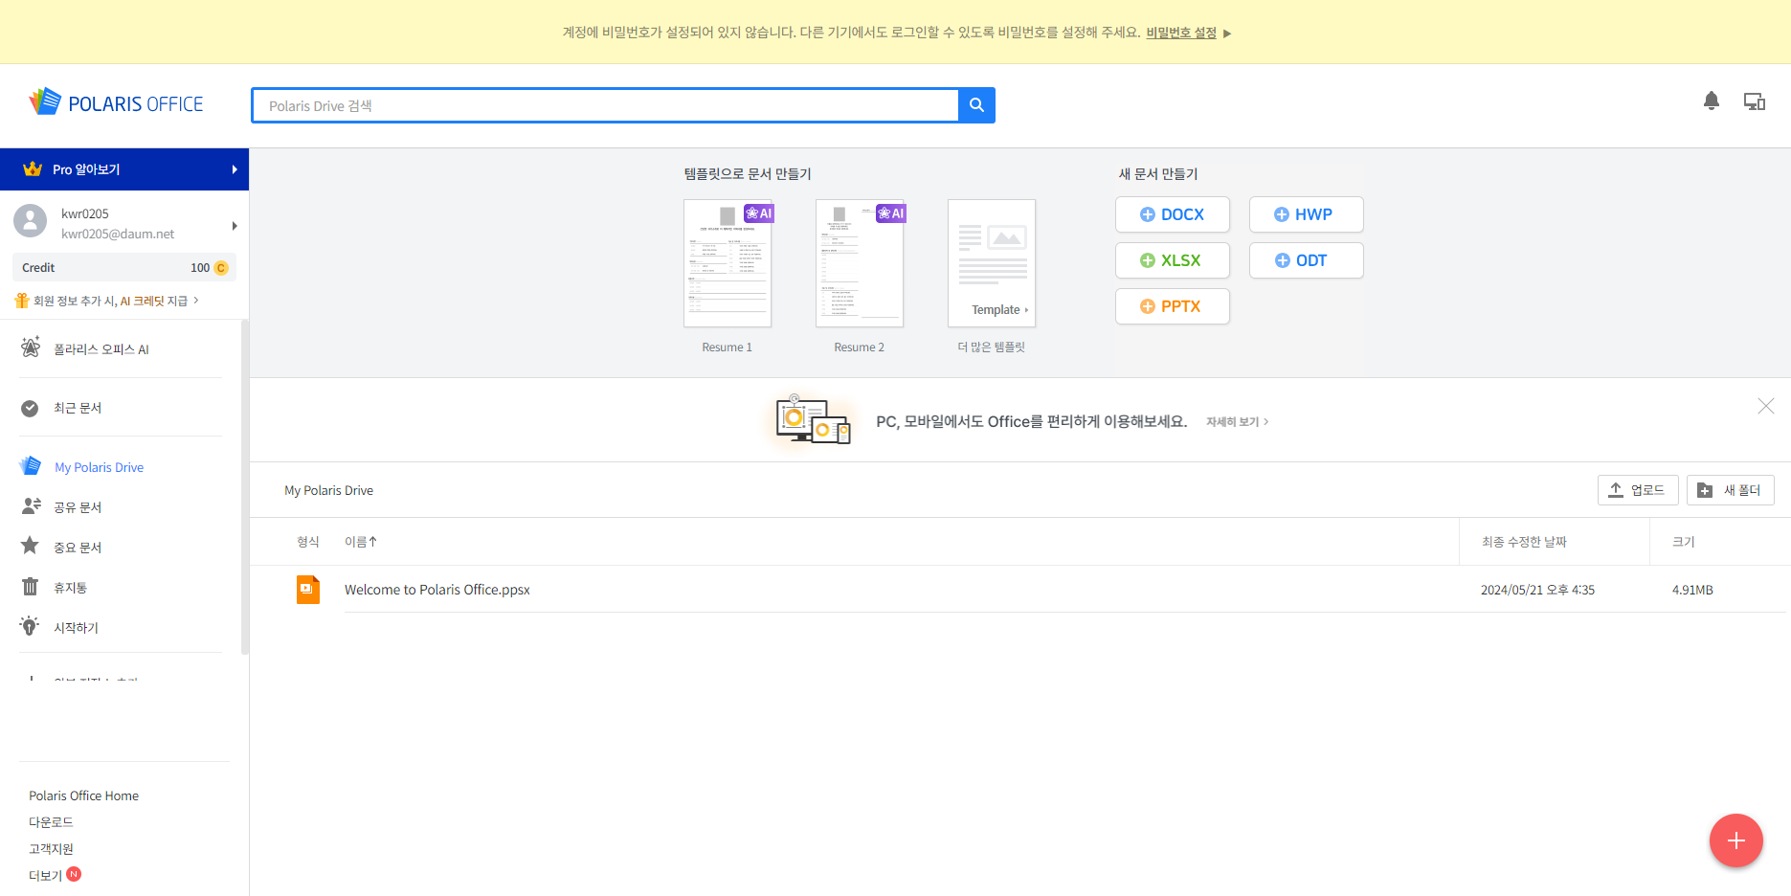Click the credit coin icon
Image resolution: width=1791 pixels, height=896 pixels.
click(x=221, y=268)
